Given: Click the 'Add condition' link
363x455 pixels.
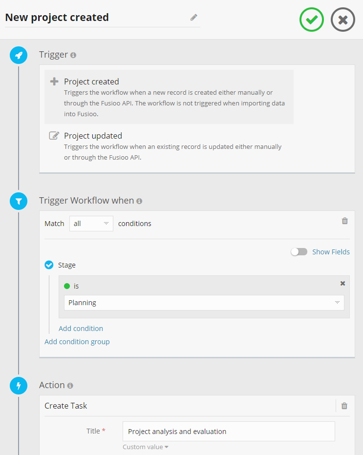Looking at the screenshot, I should pyautogui.click(x=81, y=329).
